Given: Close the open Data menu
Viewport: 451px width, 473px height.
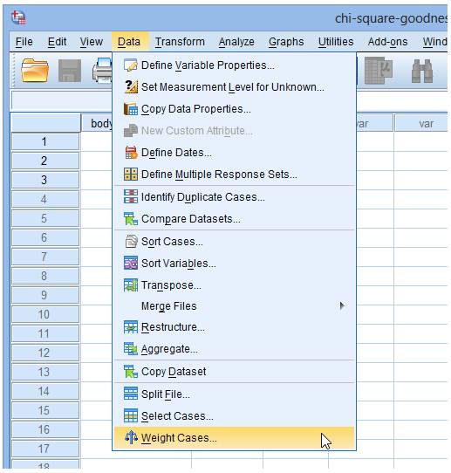Looking at the screenshot, I should [129, 42].
